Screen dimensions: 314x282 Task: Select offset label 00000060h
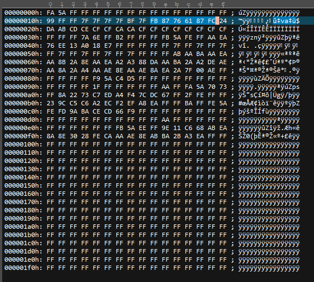click(24, 62)
